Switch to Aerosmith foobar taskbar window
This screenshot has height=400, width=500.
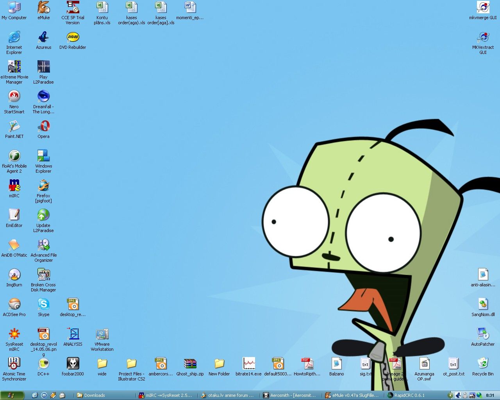click(x=291, y=395)
